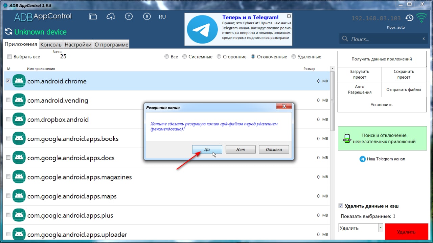
Task: Open the help question mark icon
Action: pos(129,17)
